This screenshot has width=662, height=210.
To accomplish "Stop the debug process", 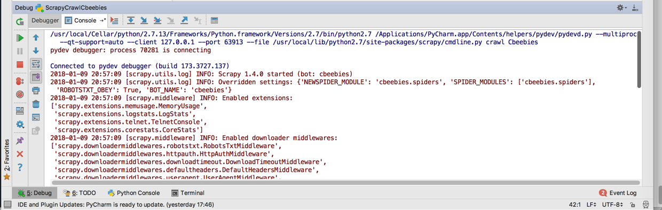I will pyautogui.click(x=20, y=64).
